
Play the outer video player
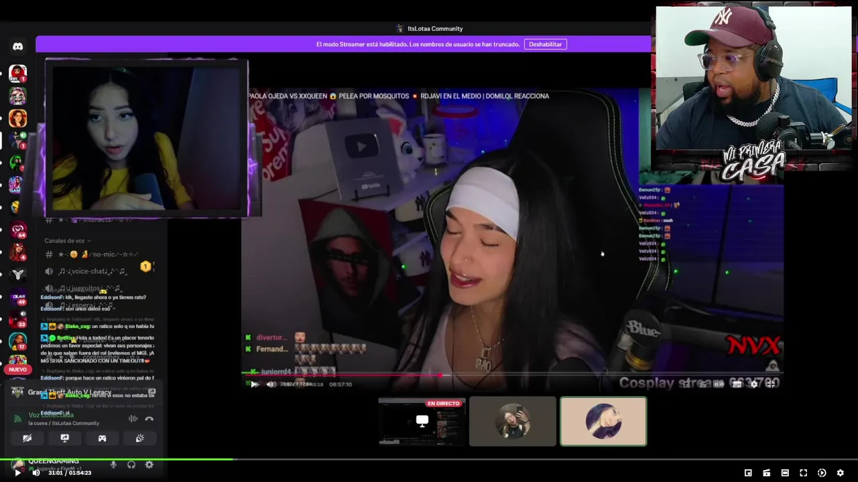pyautogui.click(x=17, y=473)
